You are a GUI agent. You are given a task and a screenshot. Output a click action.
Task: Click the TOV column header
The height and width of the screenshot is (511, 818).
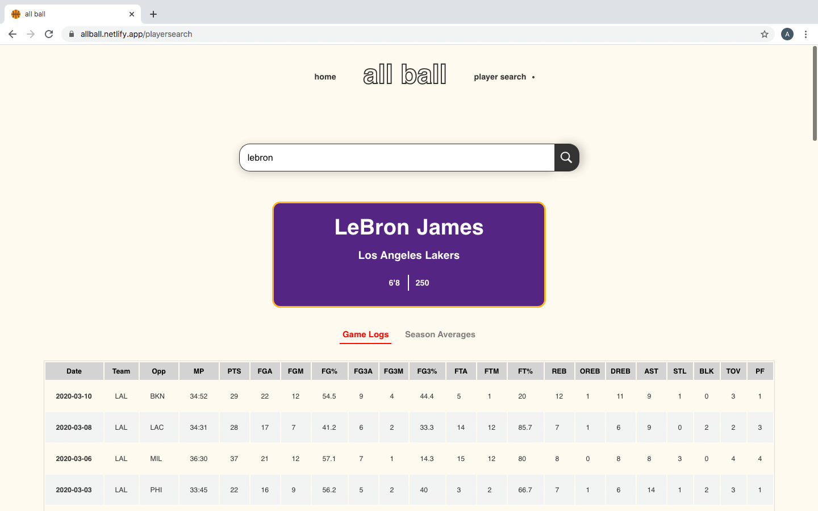click(733, 371)
